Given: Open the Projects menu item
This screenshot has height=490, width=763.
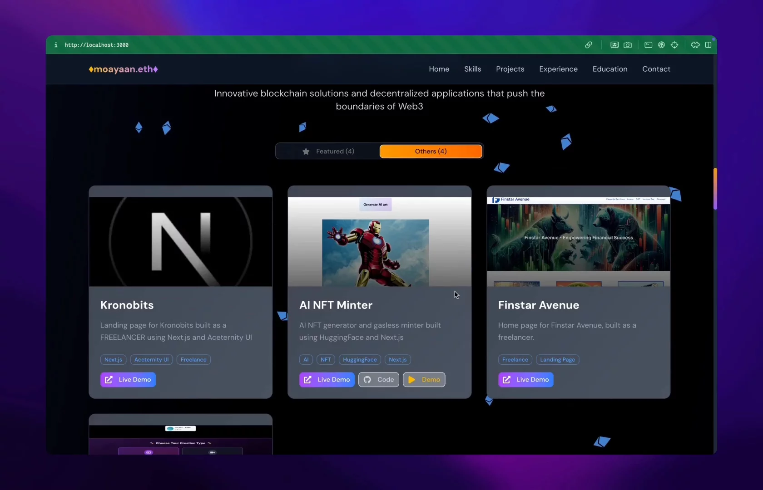Looking at the screenshot, I should coord(510,69).
